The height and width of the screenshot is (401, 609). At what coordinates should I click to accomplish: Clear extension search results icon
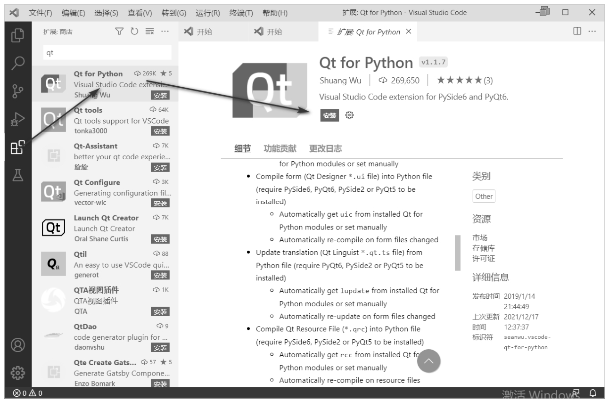[x=149, y=32]
